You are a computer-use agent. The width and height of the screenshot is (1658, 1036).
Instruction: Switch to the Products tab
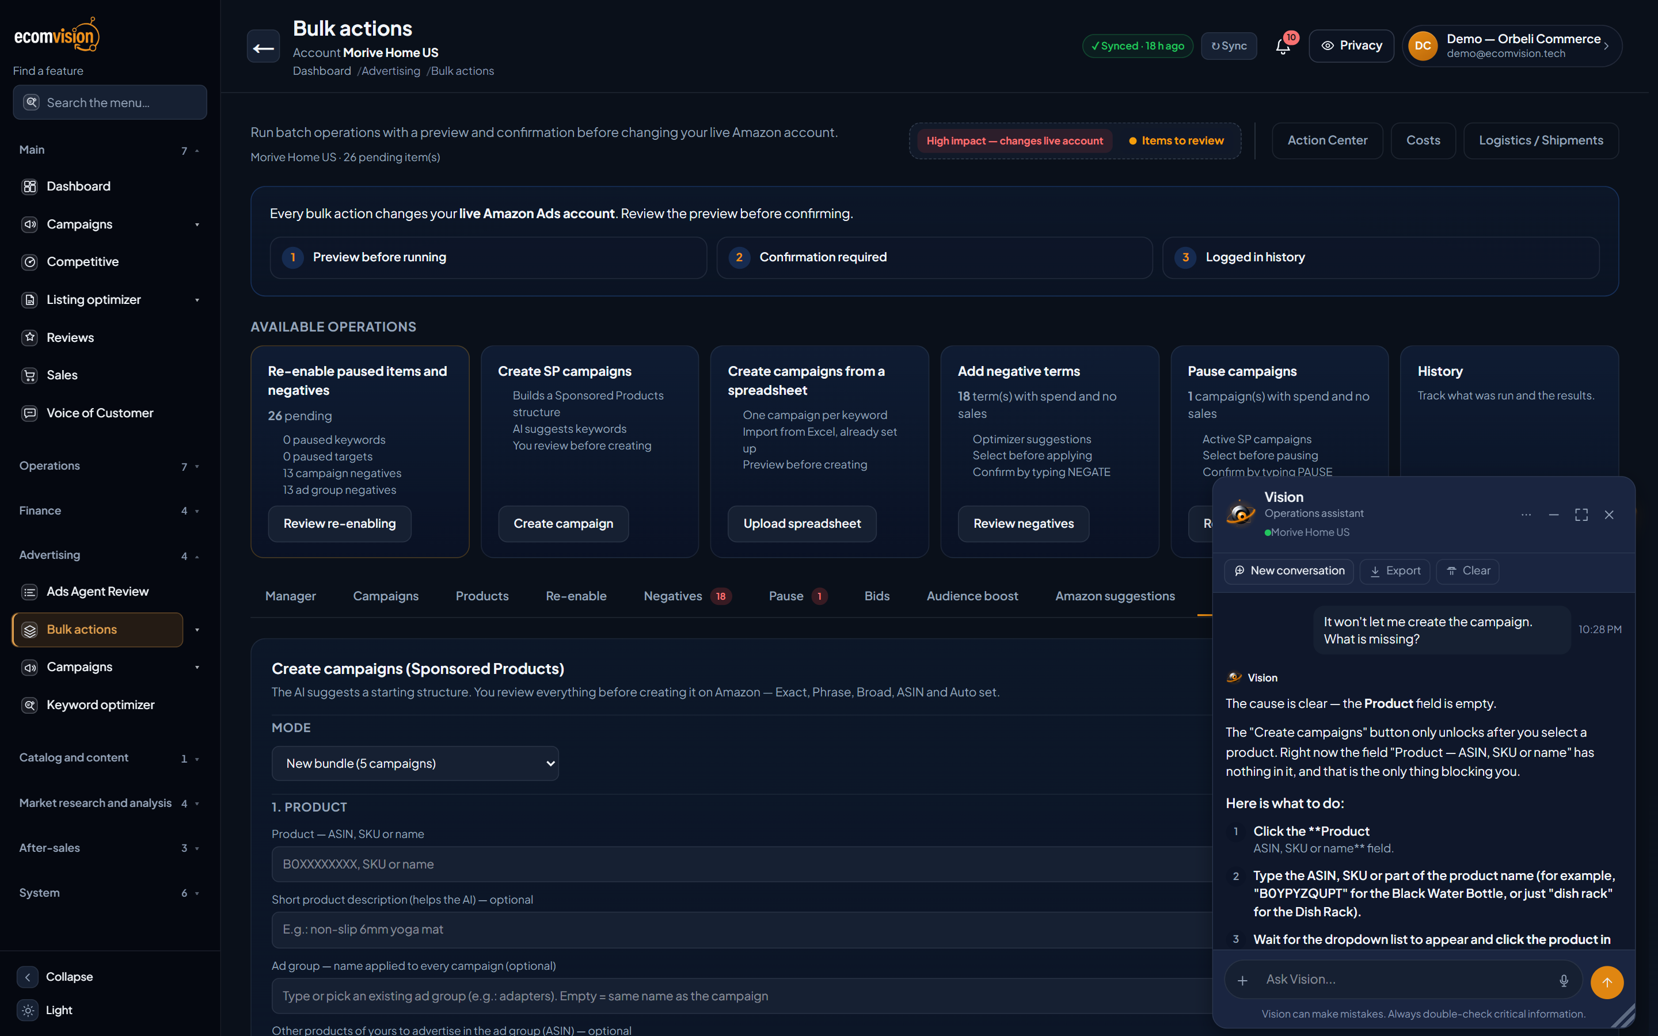482,596
